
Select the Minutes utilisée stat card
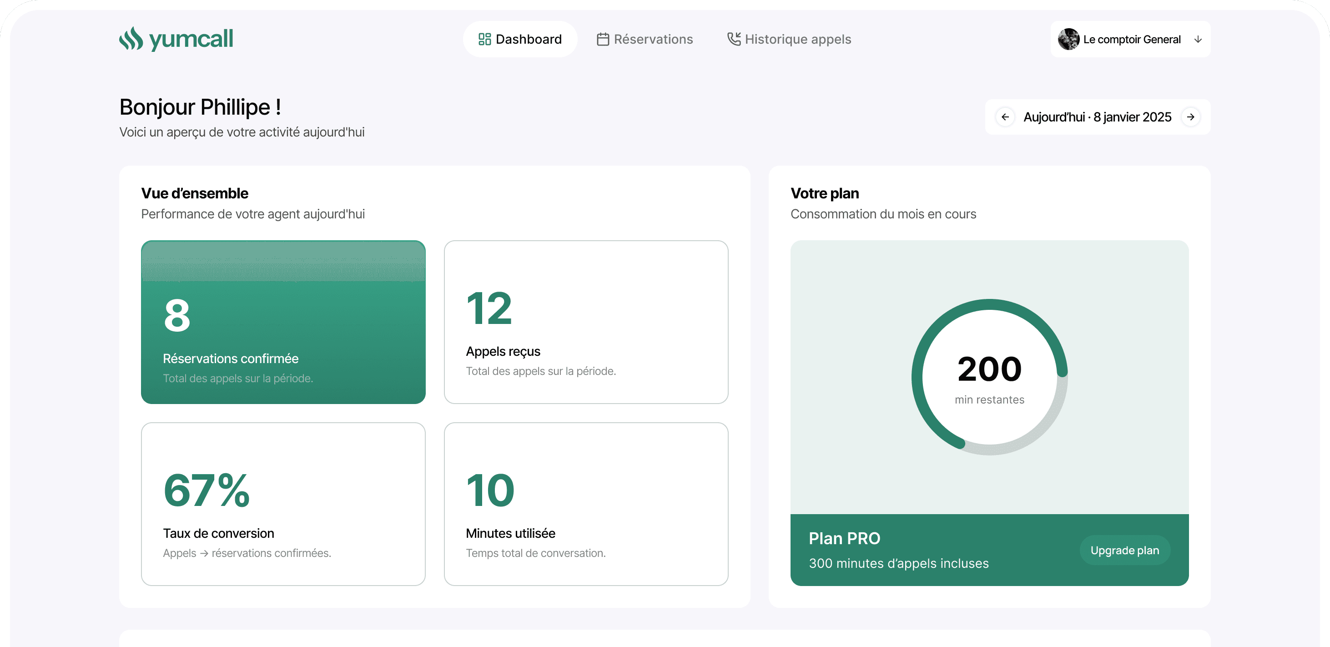(586, 504)
